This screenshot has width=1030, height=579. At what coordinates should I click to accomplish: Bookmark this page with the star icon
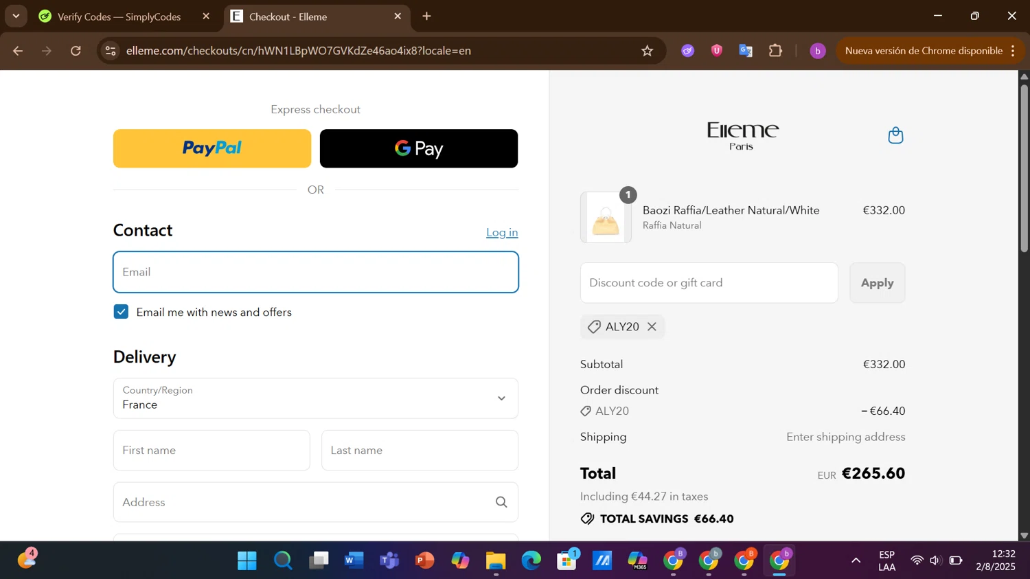click(x=647, y=51)
